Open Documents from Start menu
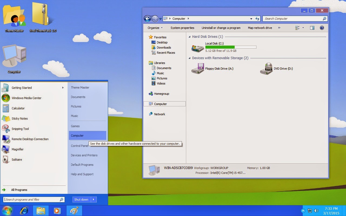The width and height of the screenshot is (346, 216). pyautogui.click(x=78, y=97)
